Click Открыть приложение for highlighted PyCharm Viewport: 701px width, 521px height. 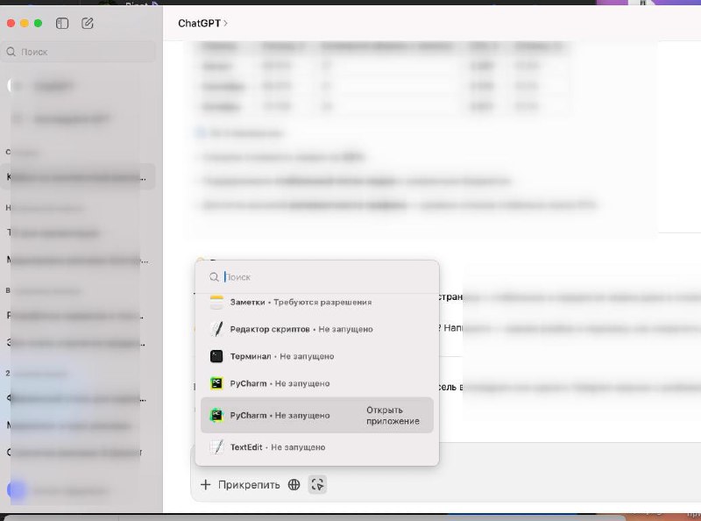pyautogui.click(x=393, y=416)
